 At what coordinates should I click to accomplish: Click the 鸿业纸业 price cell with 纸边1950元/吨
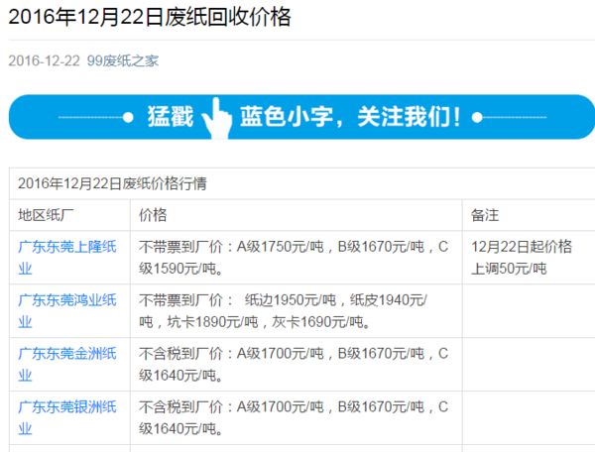tap(296, 311)
